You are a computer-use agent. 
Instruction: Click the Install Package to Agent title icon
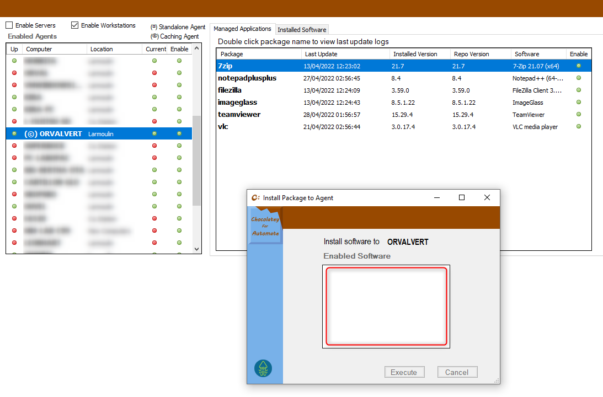pyautogui.click(x=255, y=197)
